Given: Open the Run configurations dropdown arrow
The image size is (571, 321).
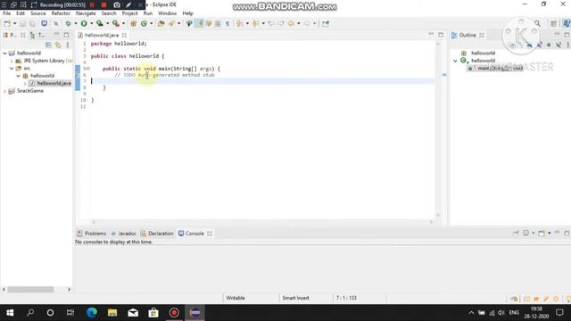Looking at the screenshot, I should click(x=91, y=24).
